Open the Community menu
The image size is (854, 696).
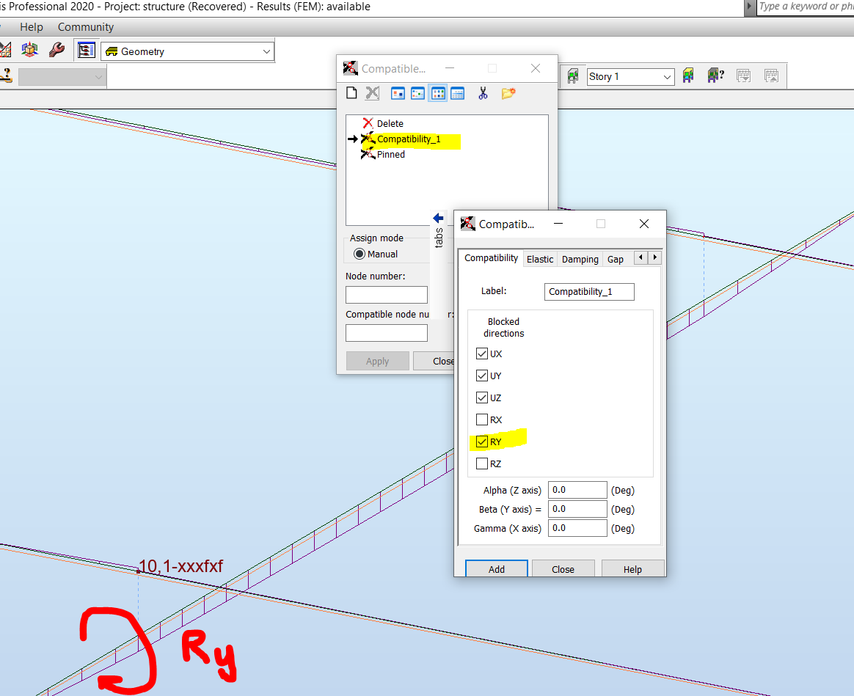[86, 26]
